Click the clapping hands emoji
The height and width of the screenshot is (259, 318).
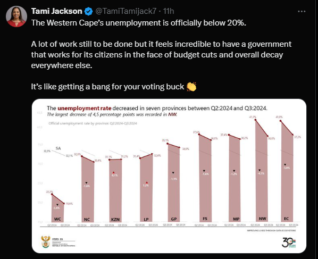[x=191, y=87]
